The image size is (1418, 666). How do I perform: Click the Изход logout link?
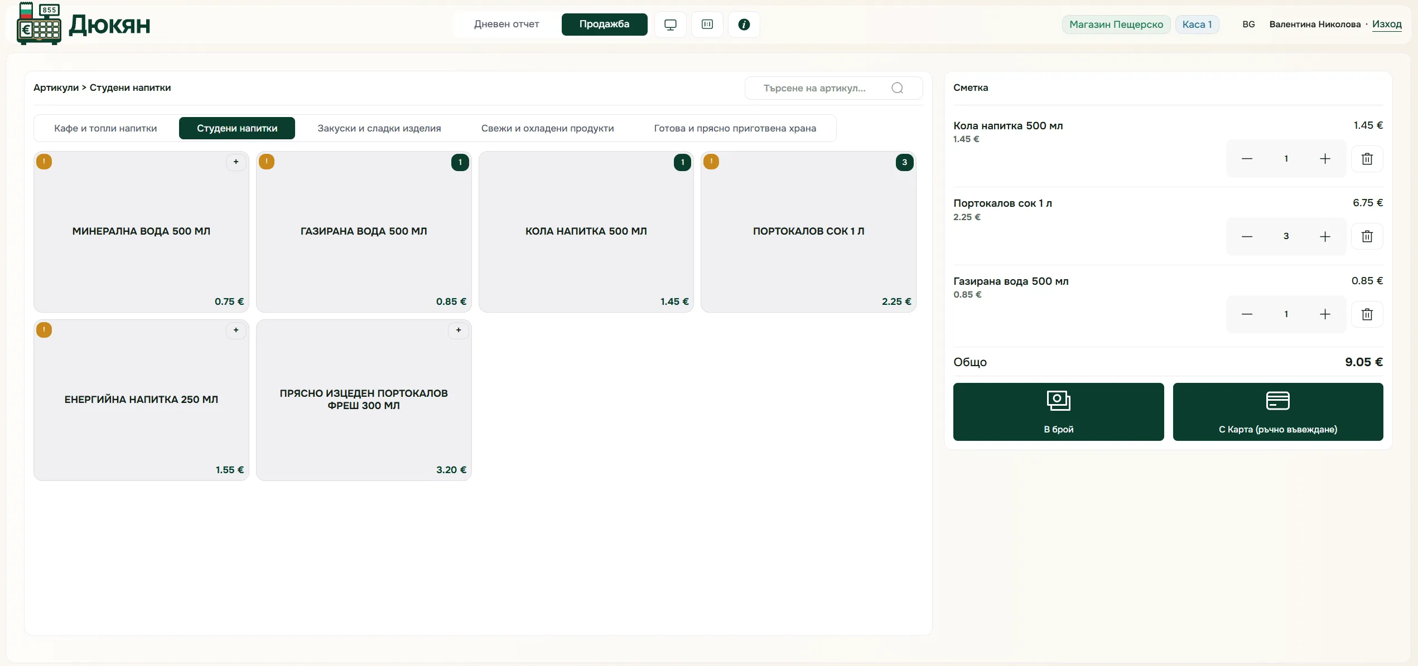[1387, 25]
